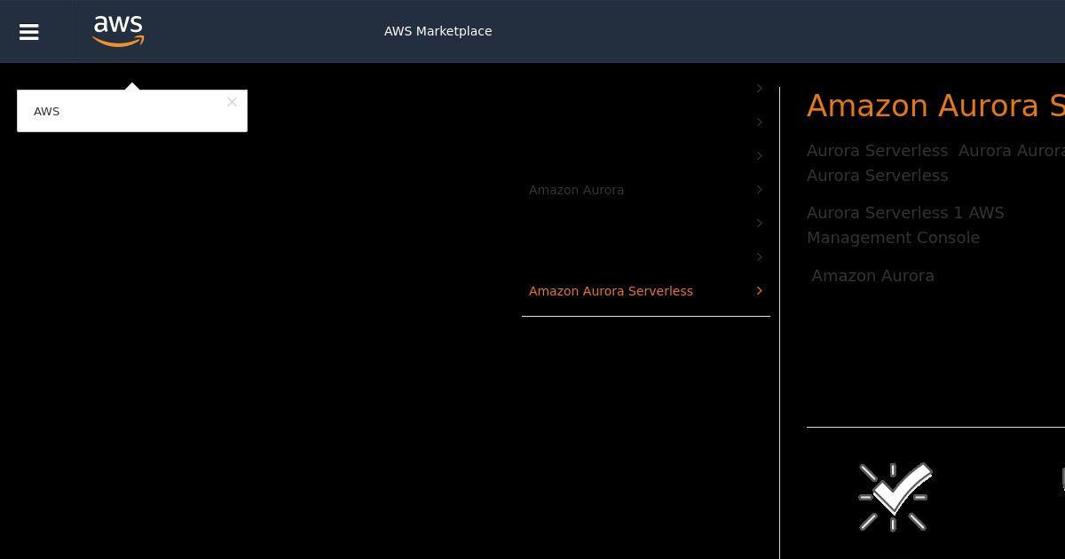
Task: Click the sparkling checkmark icon
Action: [x=895, y=497]
